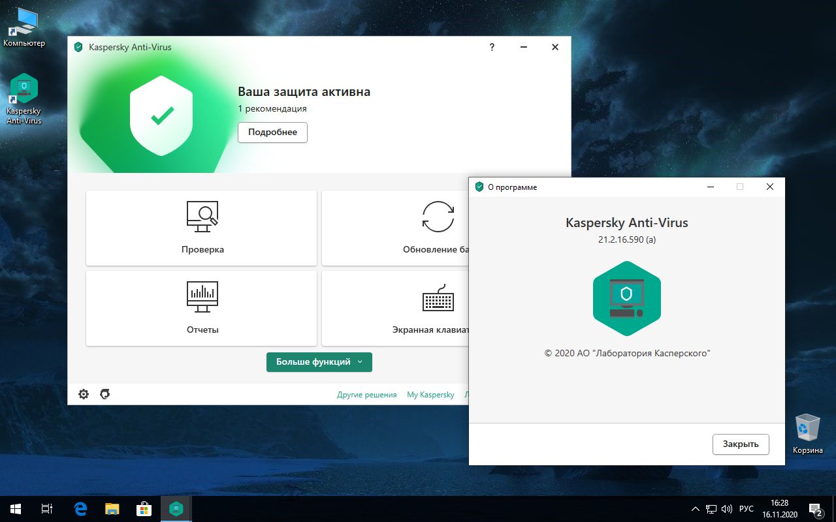
Task: Click the copyright Лаборатория Касперского text
Action: (627, 353)
